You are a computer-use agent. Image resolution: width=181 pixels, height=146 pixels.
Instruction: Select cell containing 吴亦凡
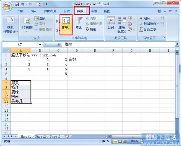point(21,101)
